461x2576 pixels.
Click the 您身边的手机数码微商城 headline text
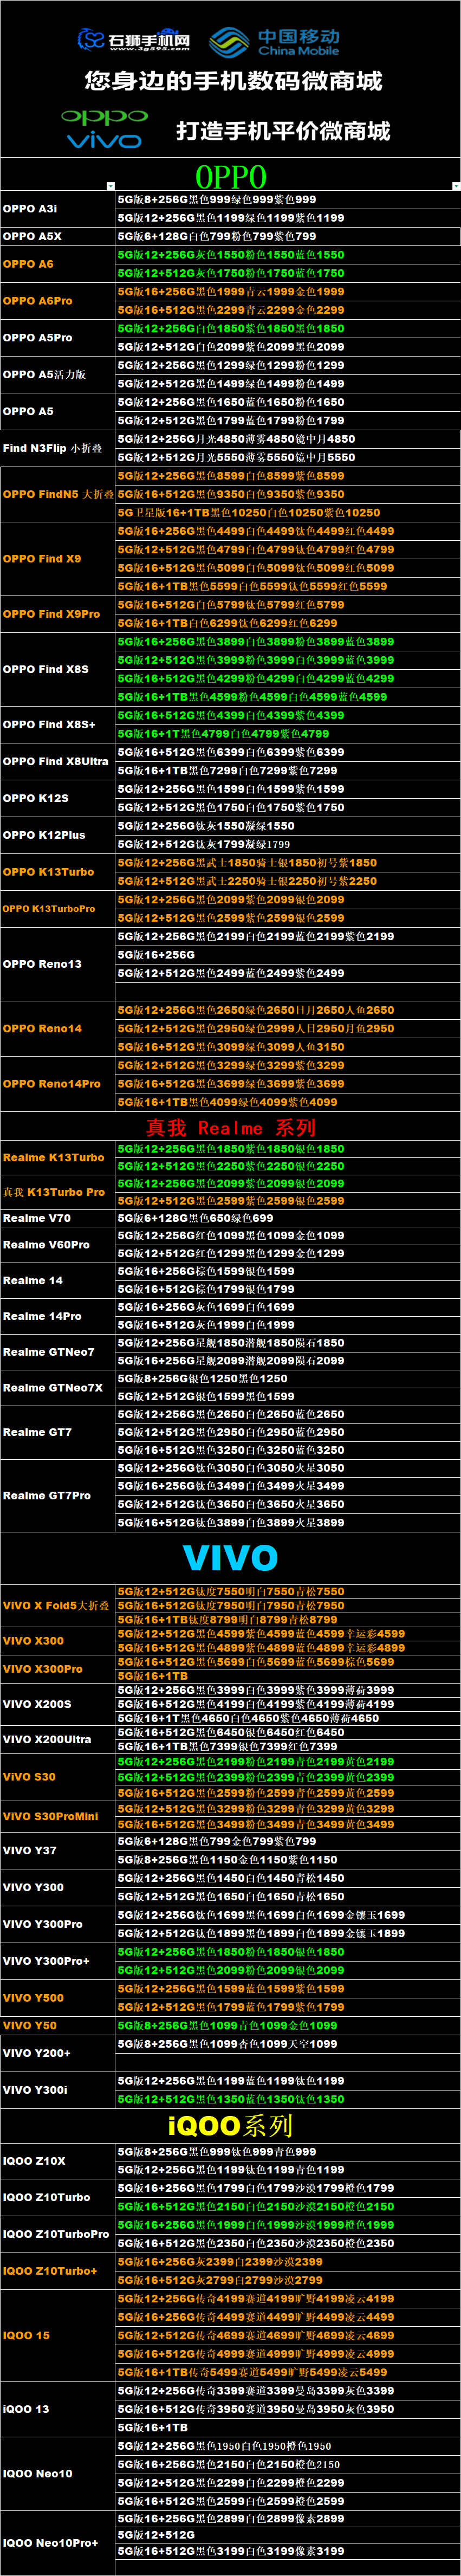click(233, 81)
